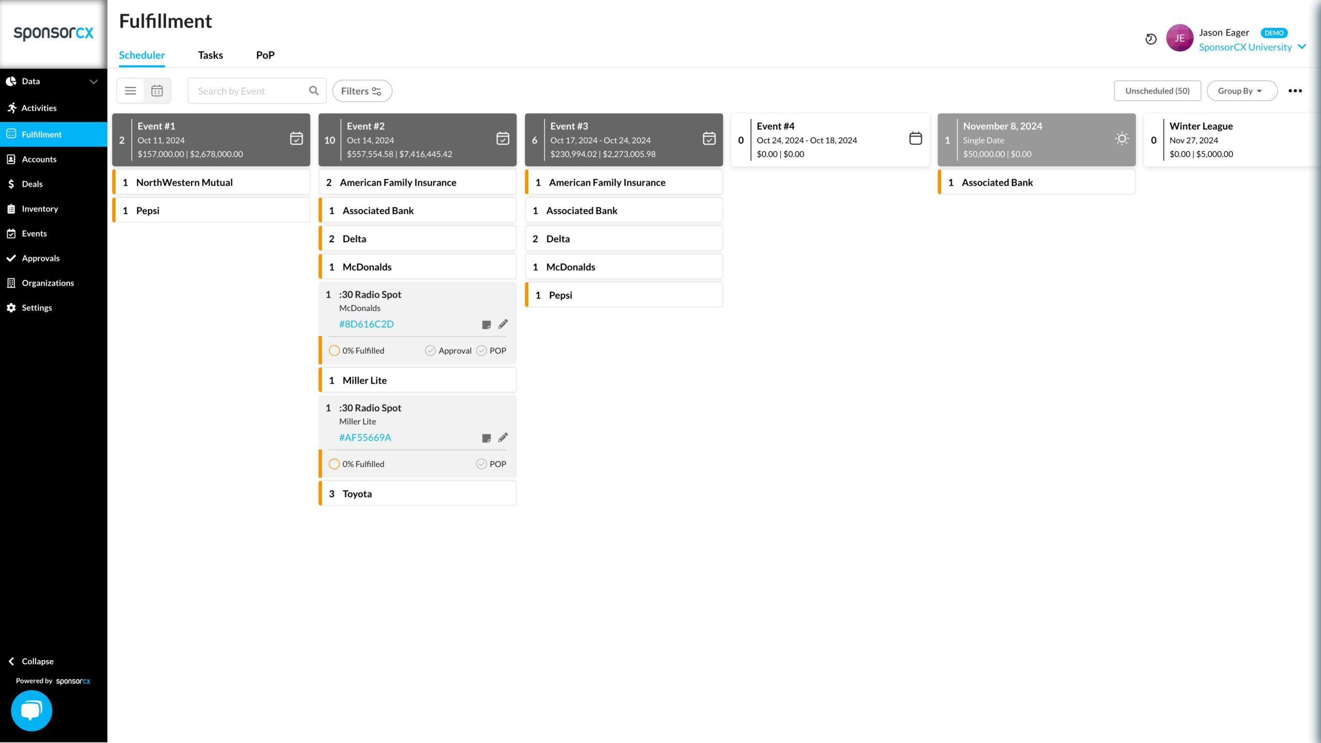This screenshot has width=1321, height=743.
Task: Open Accounts in sidebar
Action: pos(54,159)
